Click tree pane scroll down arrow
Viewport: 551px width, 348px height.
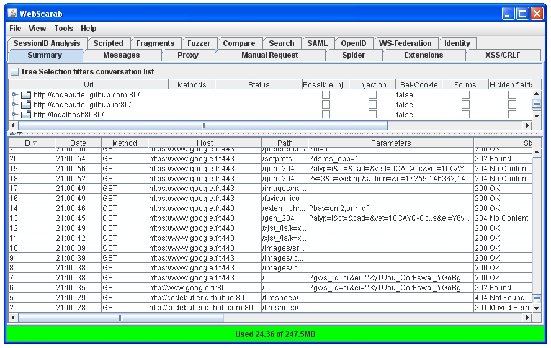[537, 115]
